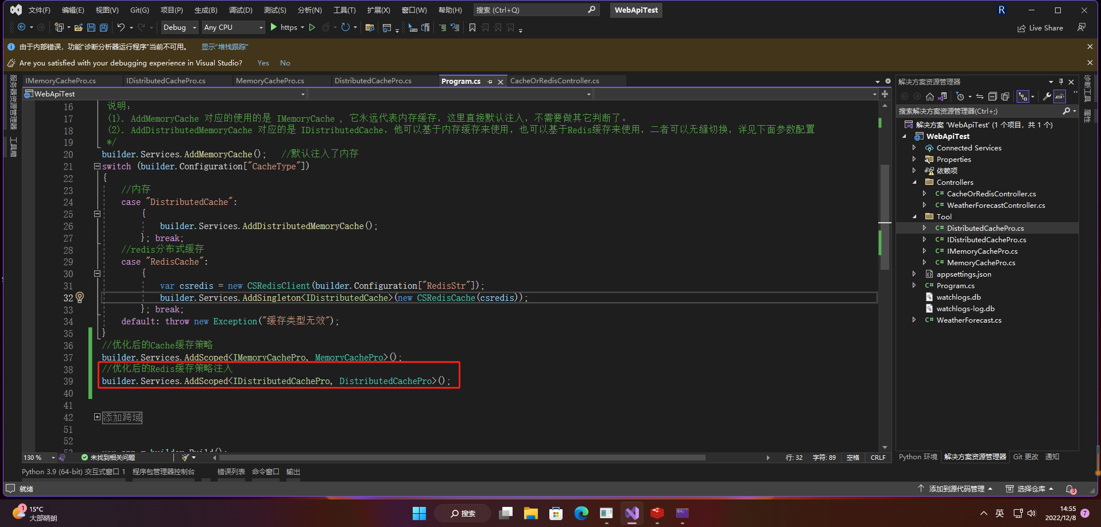Click the Save All icon
Image resolution: width=1101 pixels, height=527 pixels.
(x=104, y=28)
